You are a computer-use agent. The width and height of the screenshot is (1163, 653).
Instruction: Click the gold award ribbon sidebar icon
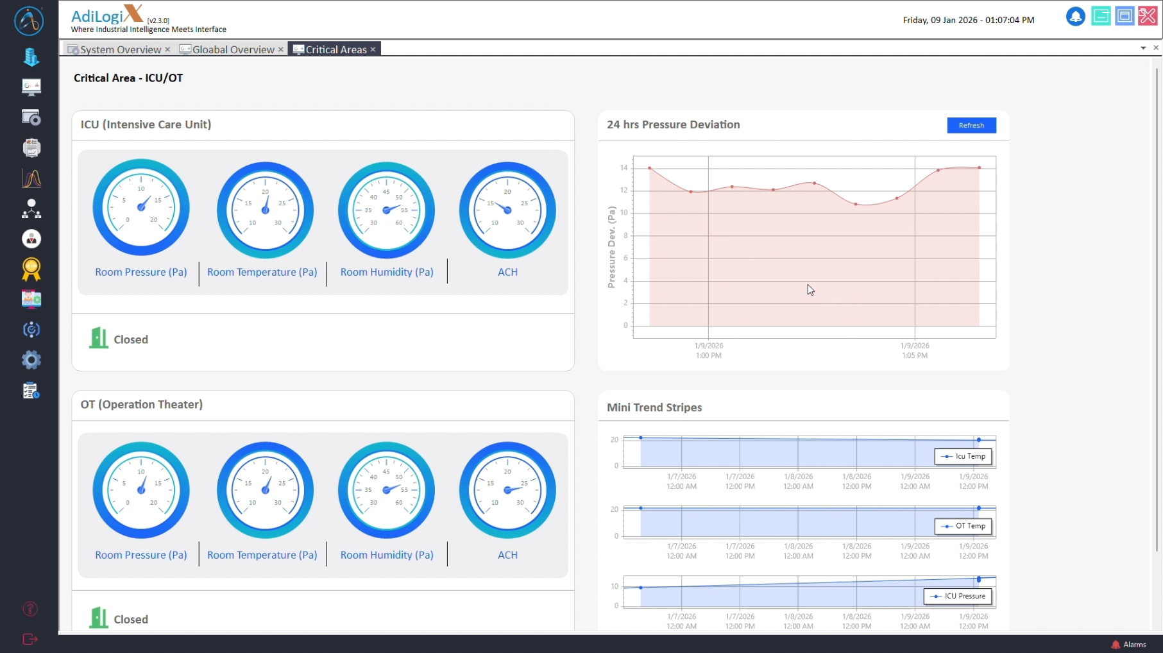pyautogui.click(x=31, y=269)
